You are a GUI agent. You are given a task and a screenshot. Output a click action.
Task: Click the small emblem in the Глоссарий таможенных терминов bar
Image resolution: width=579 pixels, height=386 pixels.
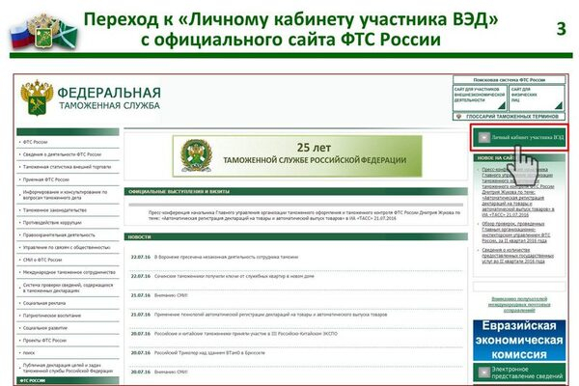(x=459, y=117)
